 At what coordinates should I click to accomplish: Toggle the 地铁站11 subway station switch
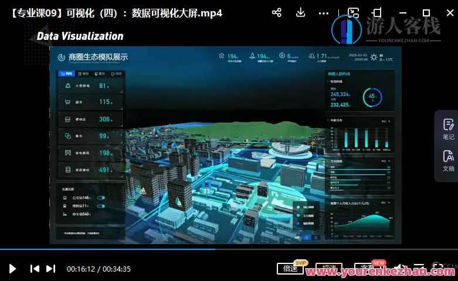[x=101, y=206]
